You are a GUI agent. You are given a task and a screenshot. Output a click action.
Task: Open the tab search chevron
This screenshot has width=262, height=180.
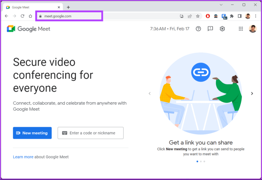221,5
